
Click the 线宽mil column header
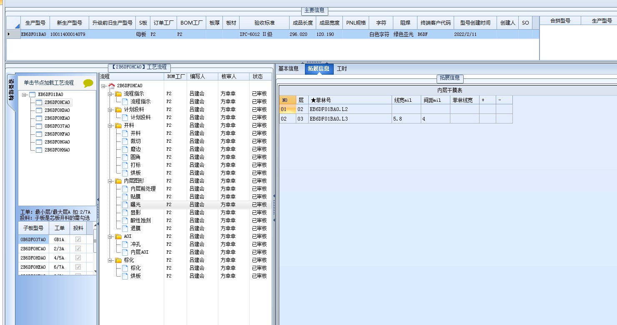(x=406, y=100)
